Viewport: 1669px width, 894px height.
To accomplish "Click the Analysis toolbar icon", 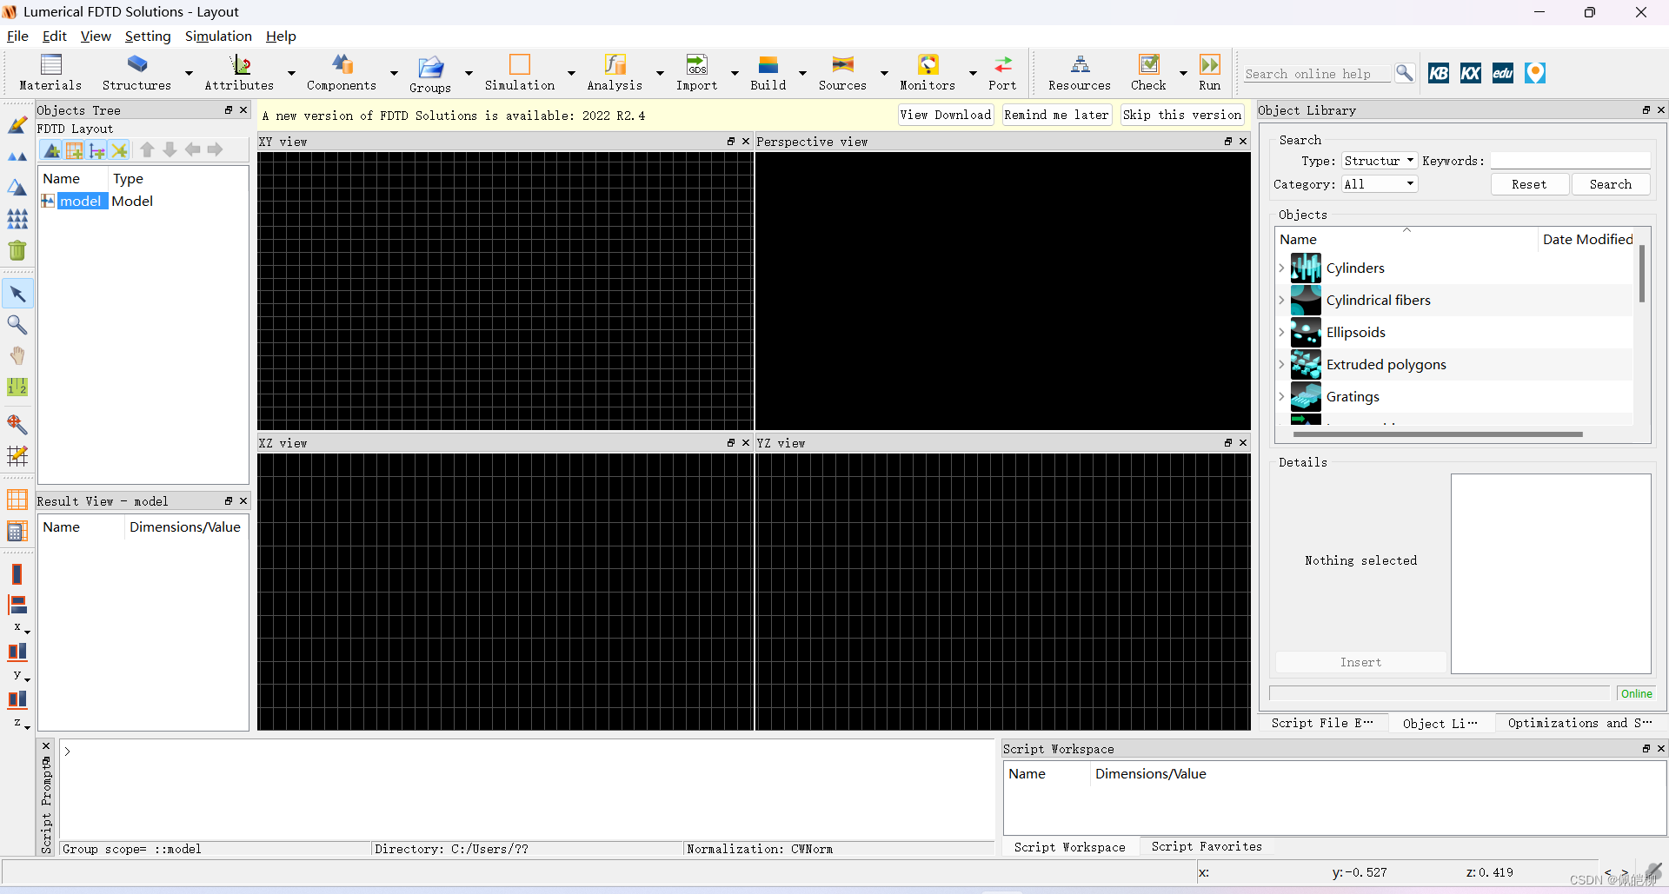I will (615, 64).
